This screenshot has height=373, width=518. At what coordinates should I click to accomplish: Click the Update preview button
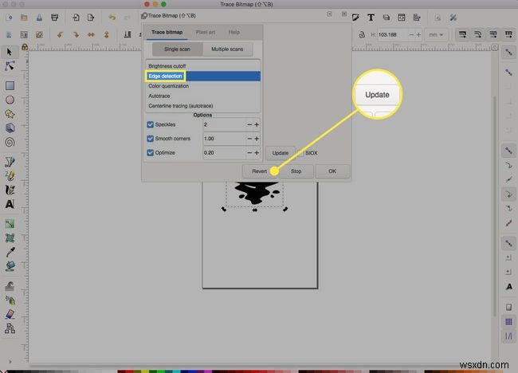pyautogui.click(x=281, y=153)
